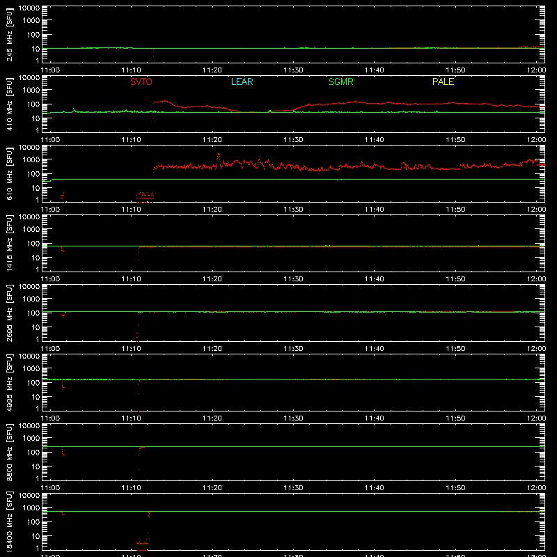Screen dimensions: 557x557
Task: Select the 245 MHz [SFU] axis title
Action: click(x=10, y=34)
